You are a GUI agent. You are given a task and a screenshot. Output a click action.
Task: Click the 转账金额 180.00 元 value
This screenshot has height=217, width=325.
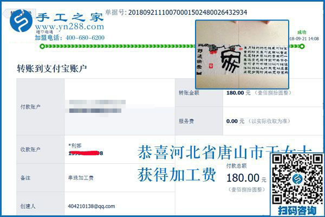(x=238, y=93)
